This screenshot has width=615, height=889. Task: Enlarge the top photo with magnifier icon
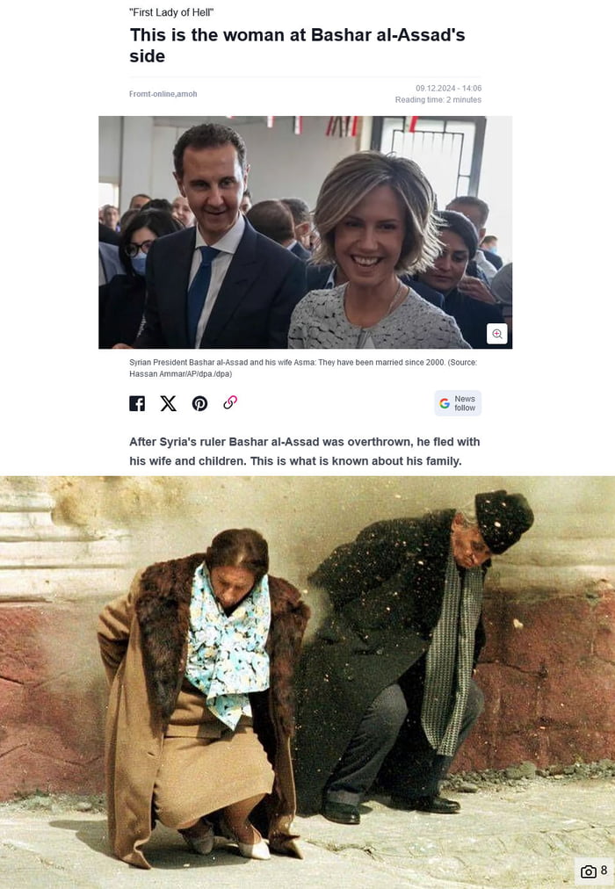click(x=497, y=334)
